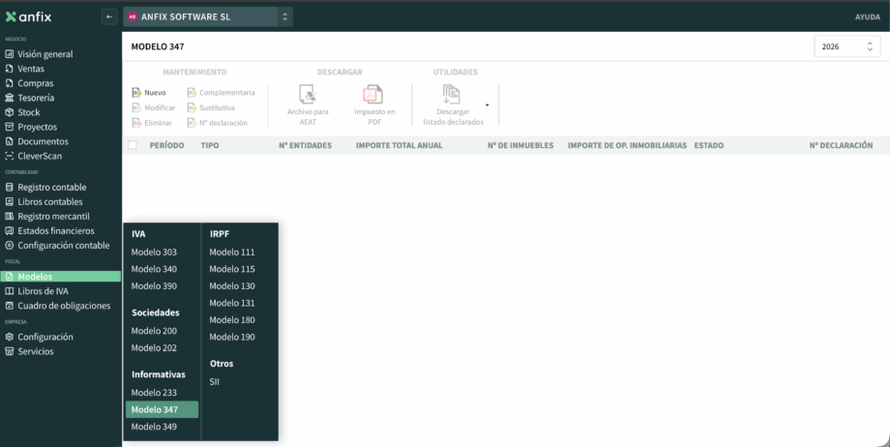Click the Impuesto en PDF icon
This screenshot has height=447, width=890.
pyautogui.click(x=373, y=95)
